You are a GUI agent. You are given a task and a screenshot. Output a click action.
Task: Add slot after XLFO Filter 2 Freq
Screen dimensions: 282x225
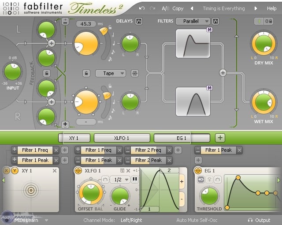point(178,150)
